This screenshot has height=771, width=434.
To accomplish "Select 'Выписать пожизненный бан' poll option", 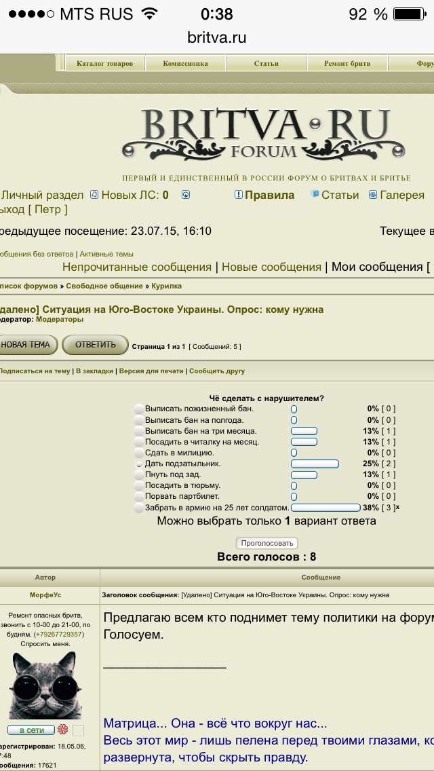I will click(139, 409).
